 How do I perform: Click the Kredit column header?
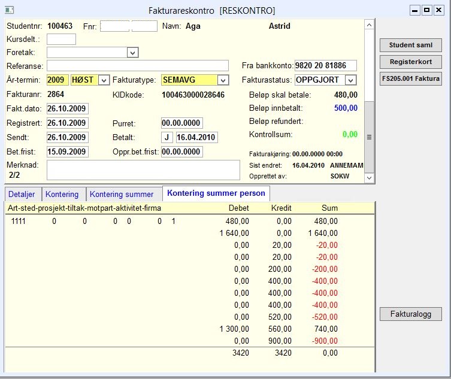pos(282,208)
